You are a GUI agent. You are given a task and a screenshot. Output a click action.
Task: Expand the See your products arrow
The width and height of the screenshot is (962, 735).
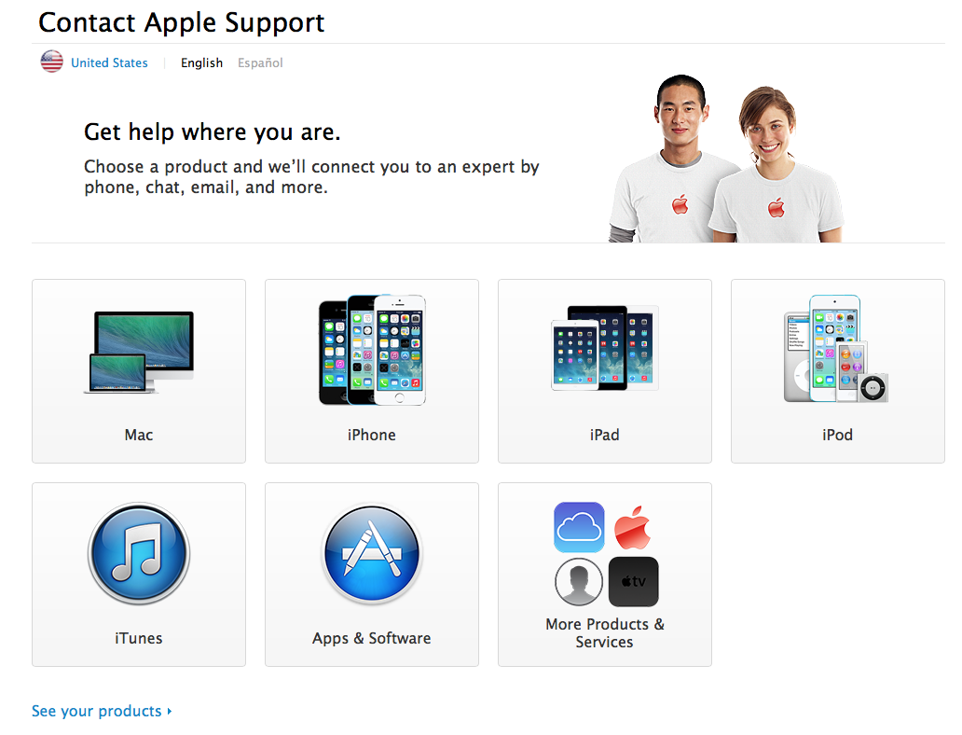click(x=170, y=711)
